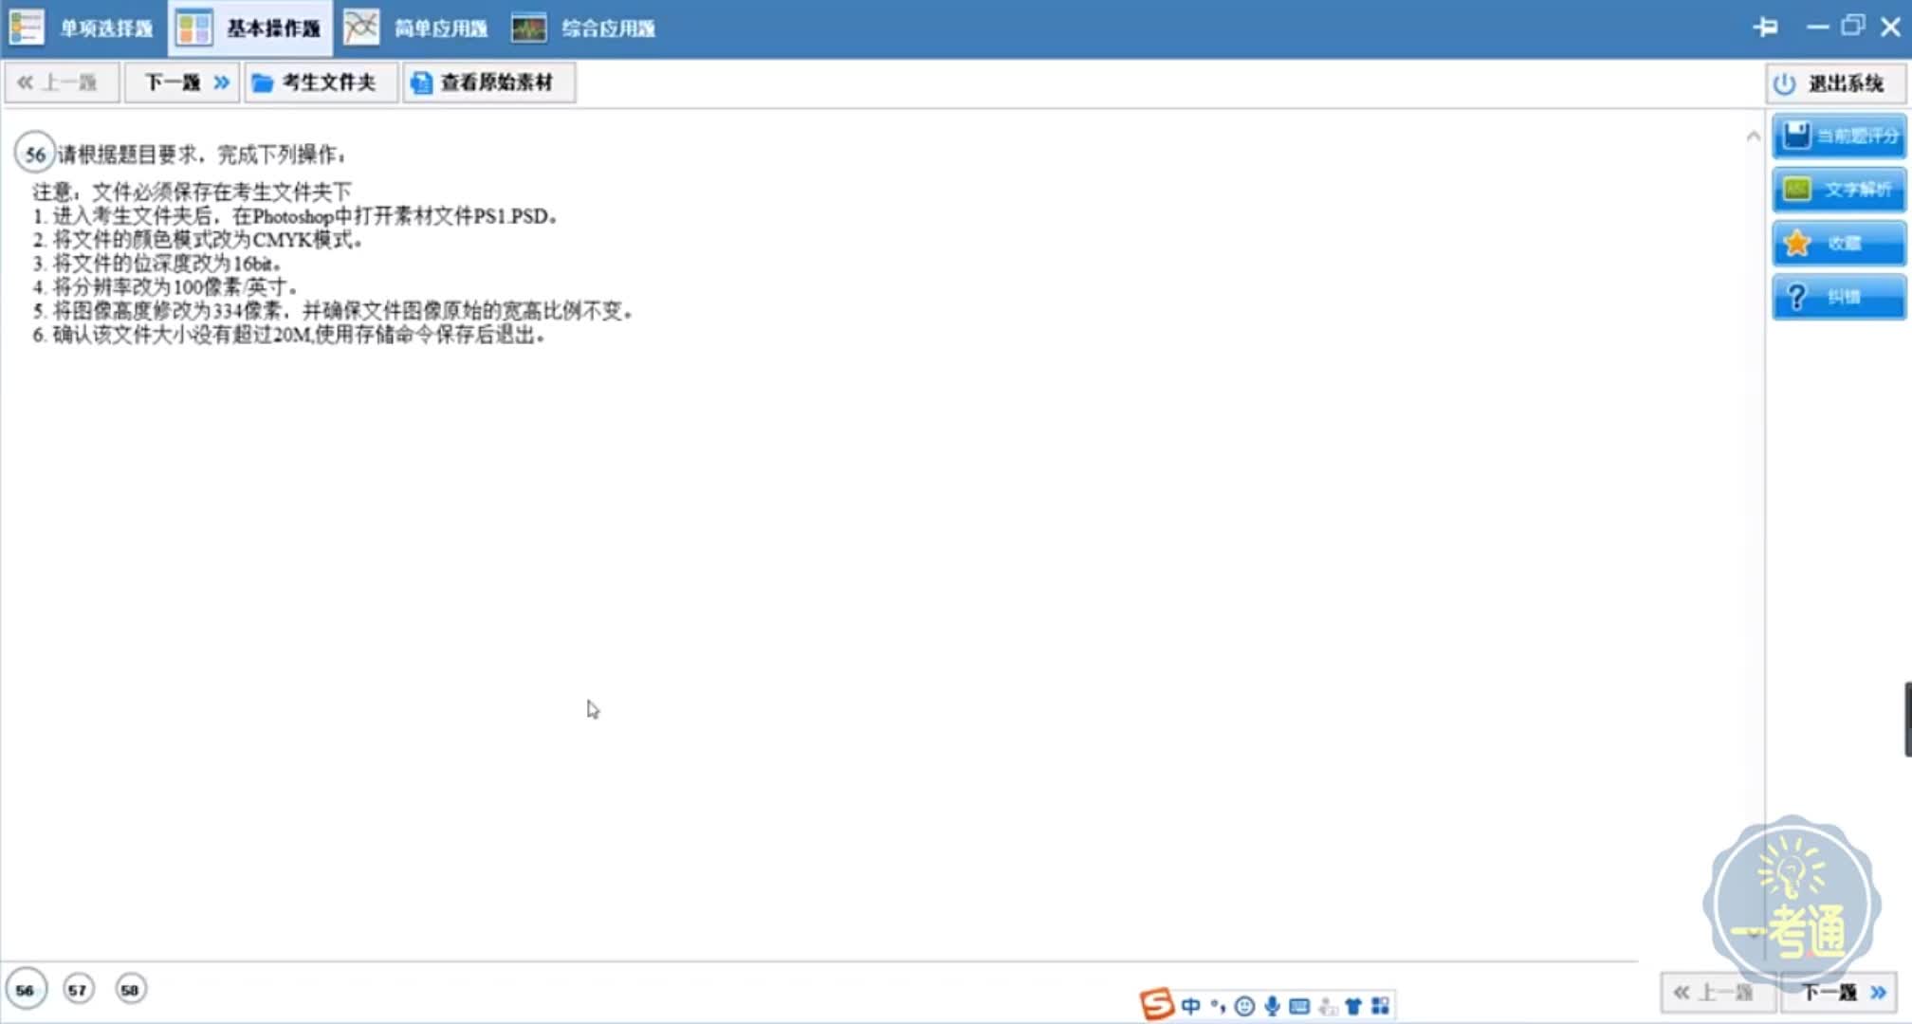Click the scroll-up arrow of question pane
1912x1024 pixels.
click(1753, 137)
